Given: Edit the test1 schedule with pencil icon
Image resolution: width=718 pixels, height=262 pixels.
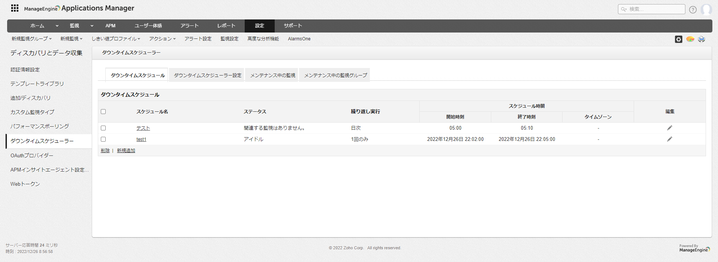Looking at the screenshot, I should click(669, 139).
